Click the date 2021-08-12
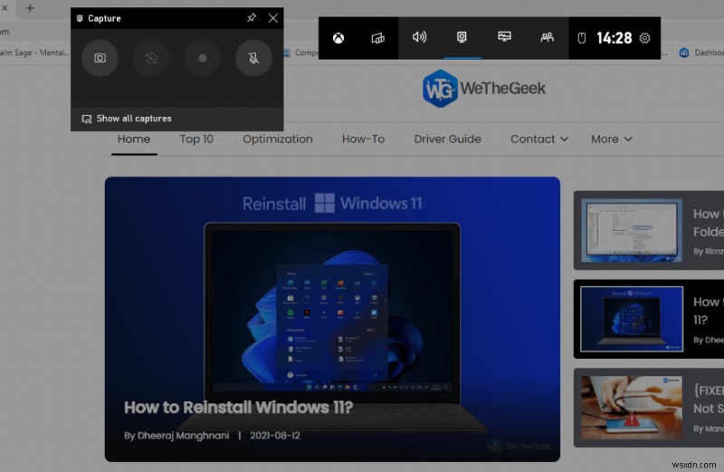 [x=275, y=436]
